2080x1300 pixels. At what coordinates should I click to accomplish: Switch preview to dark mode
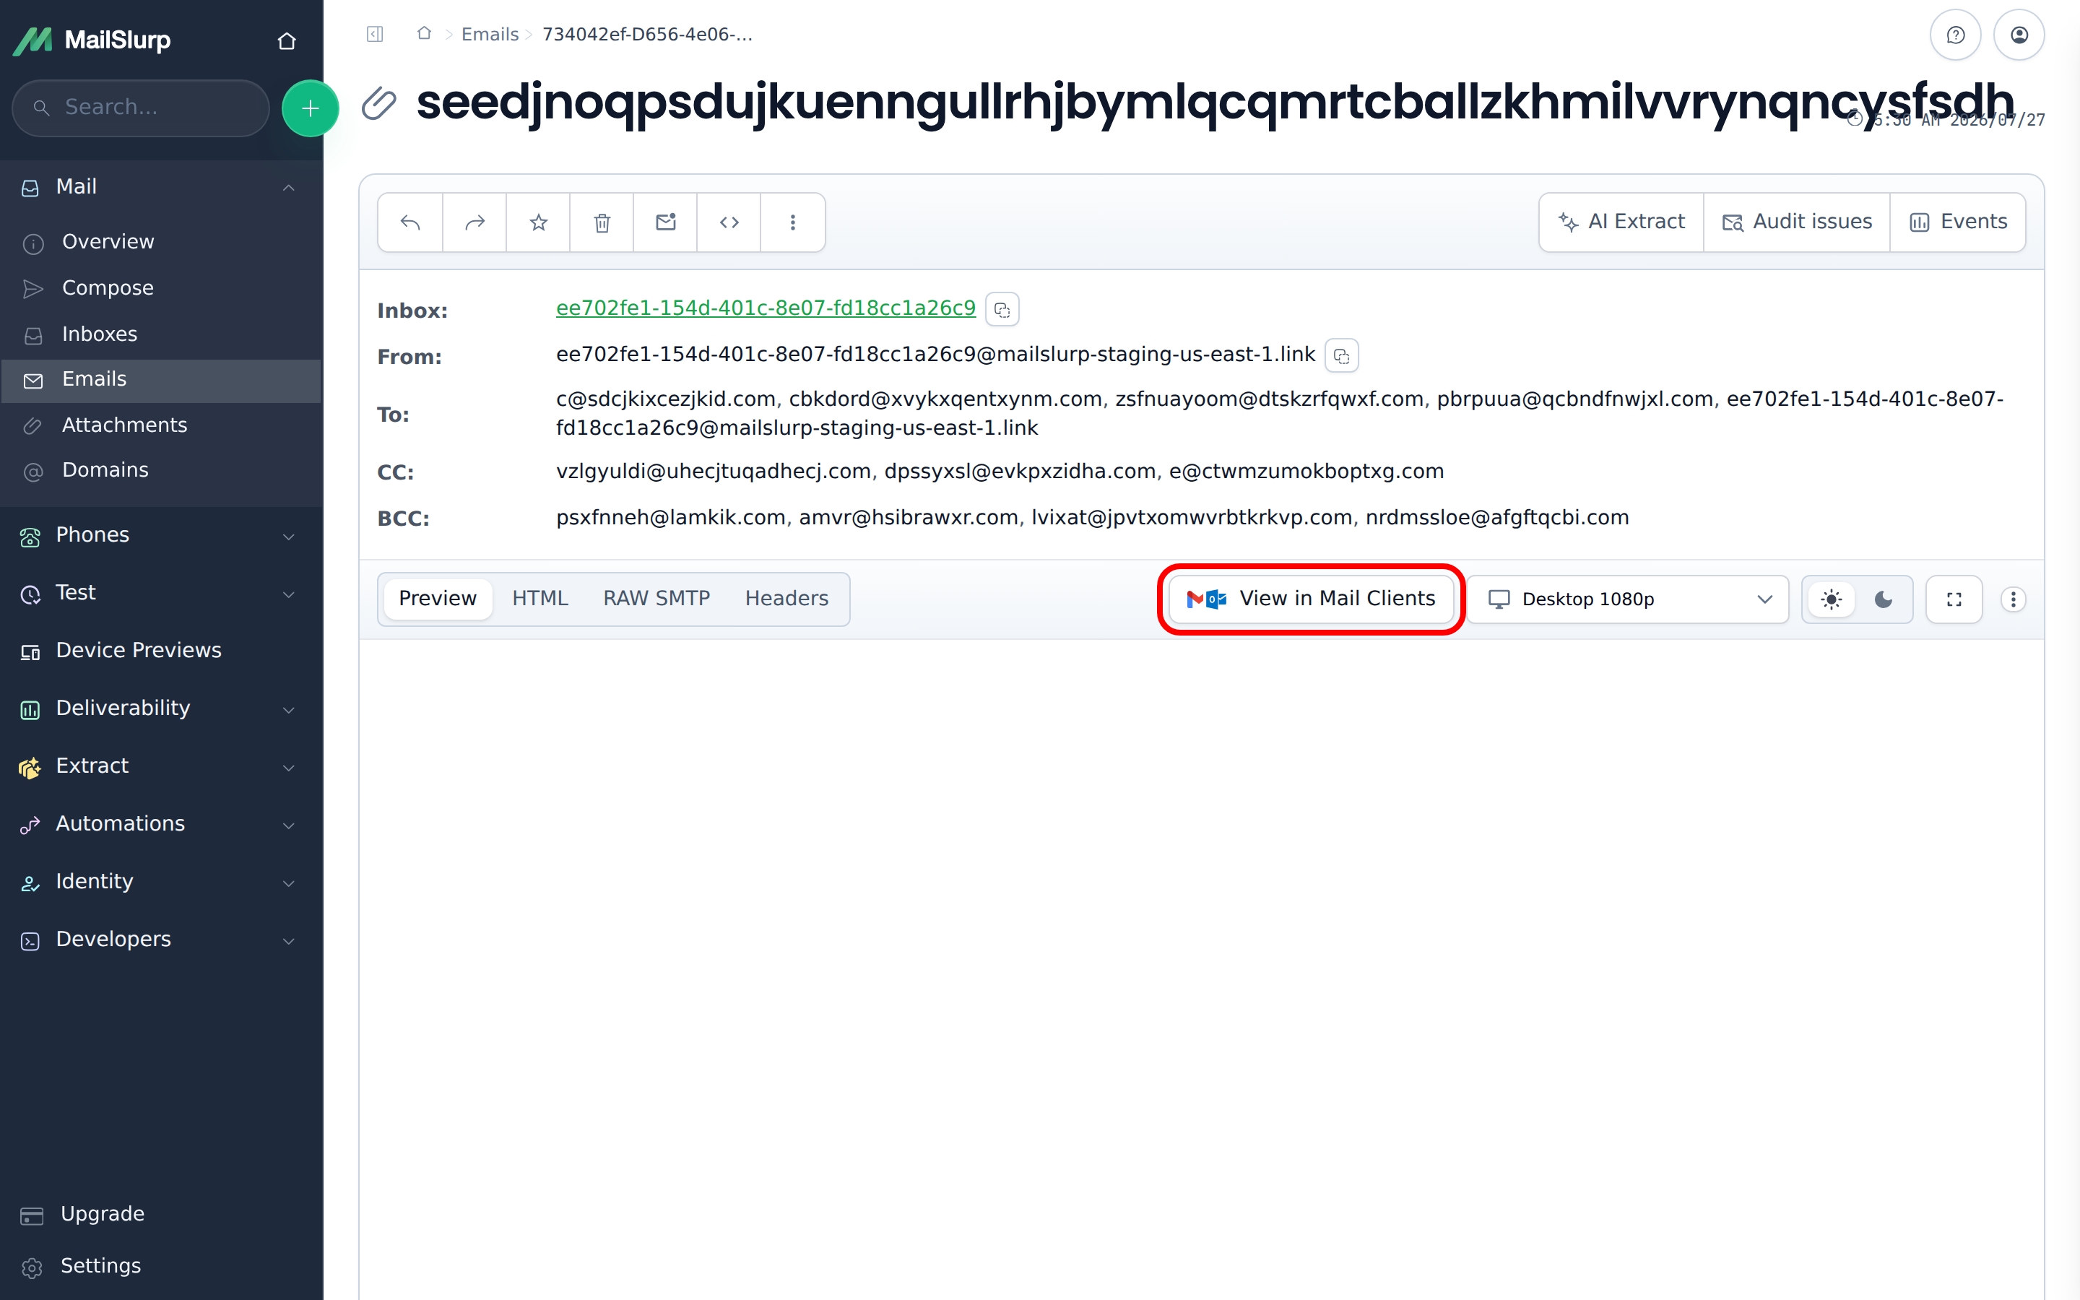pos(1882,599)
